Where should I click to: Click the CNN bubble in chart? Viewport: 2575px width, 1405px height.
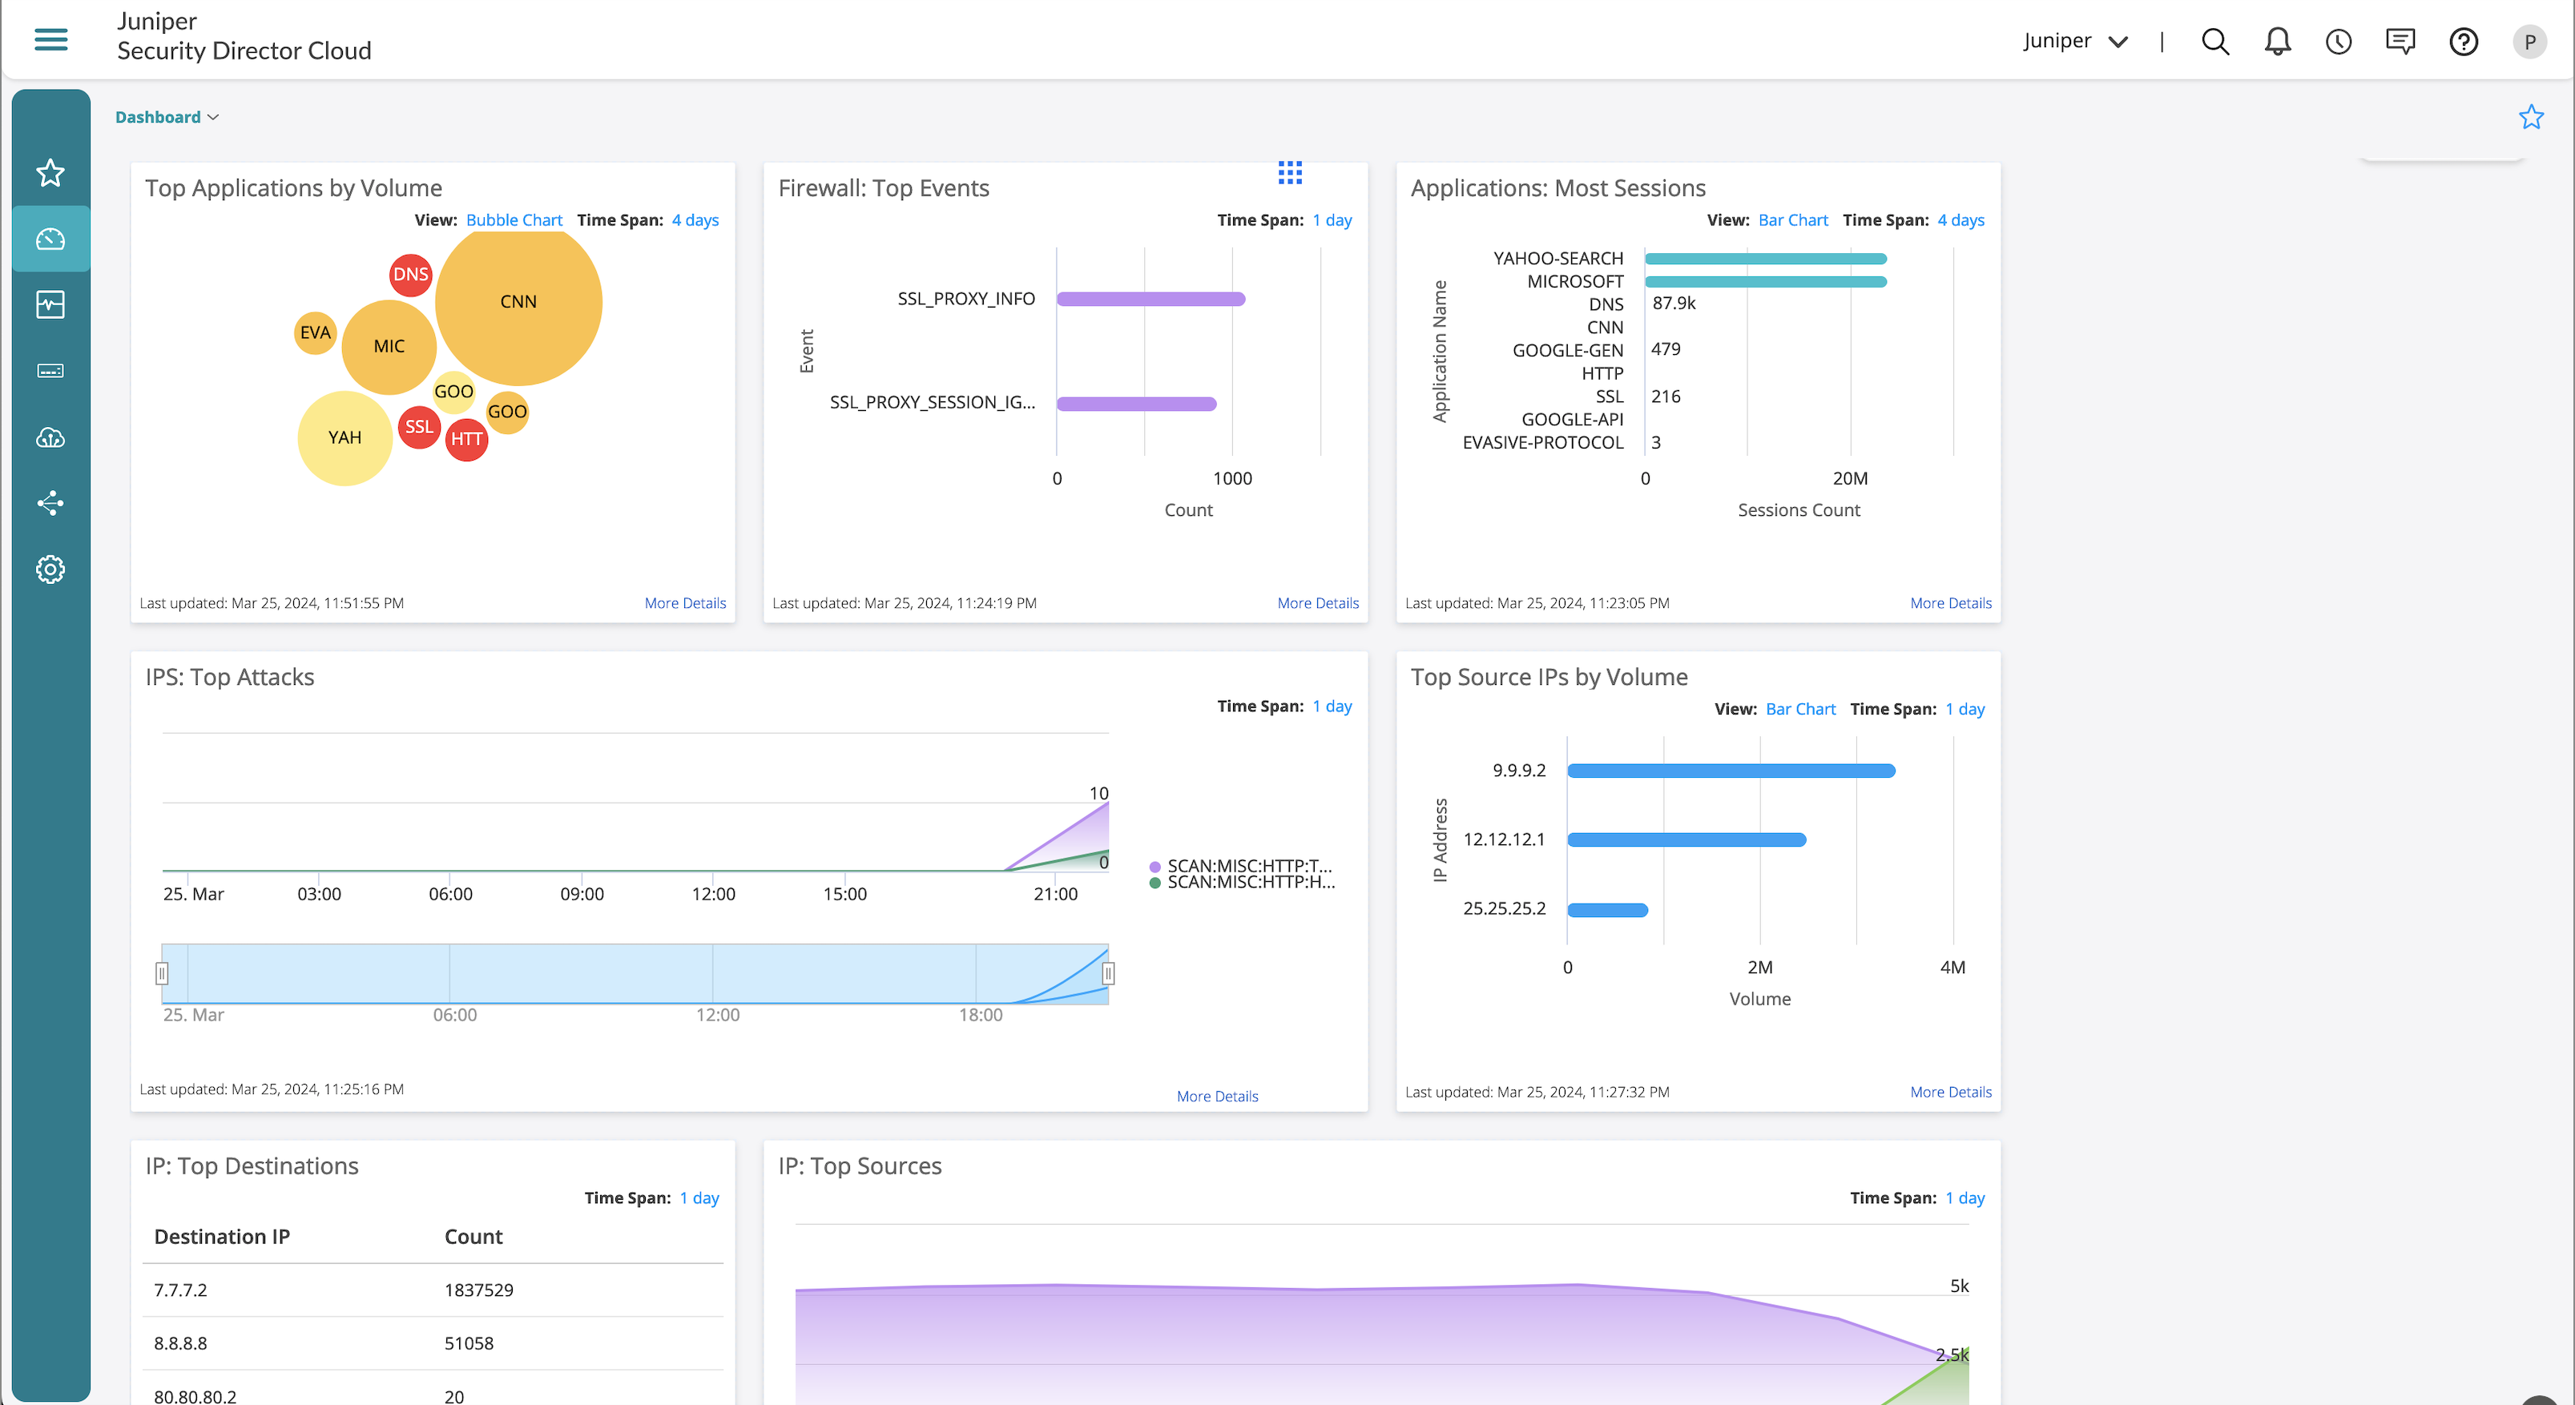tap(518, 302)
